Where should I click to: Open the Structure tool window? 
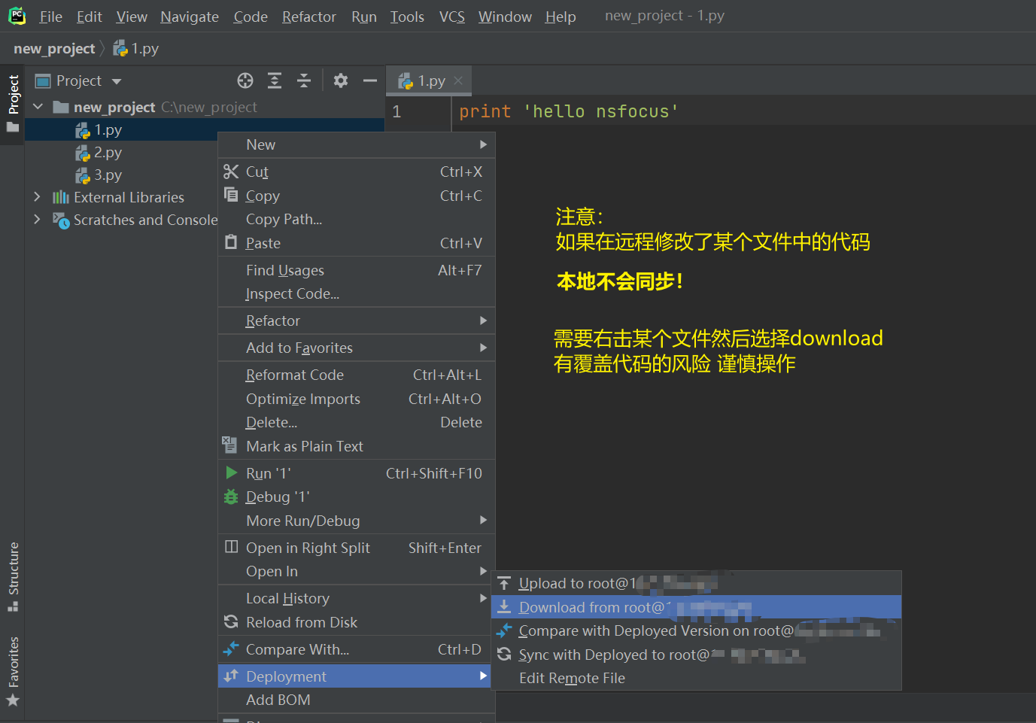[13, 575]
